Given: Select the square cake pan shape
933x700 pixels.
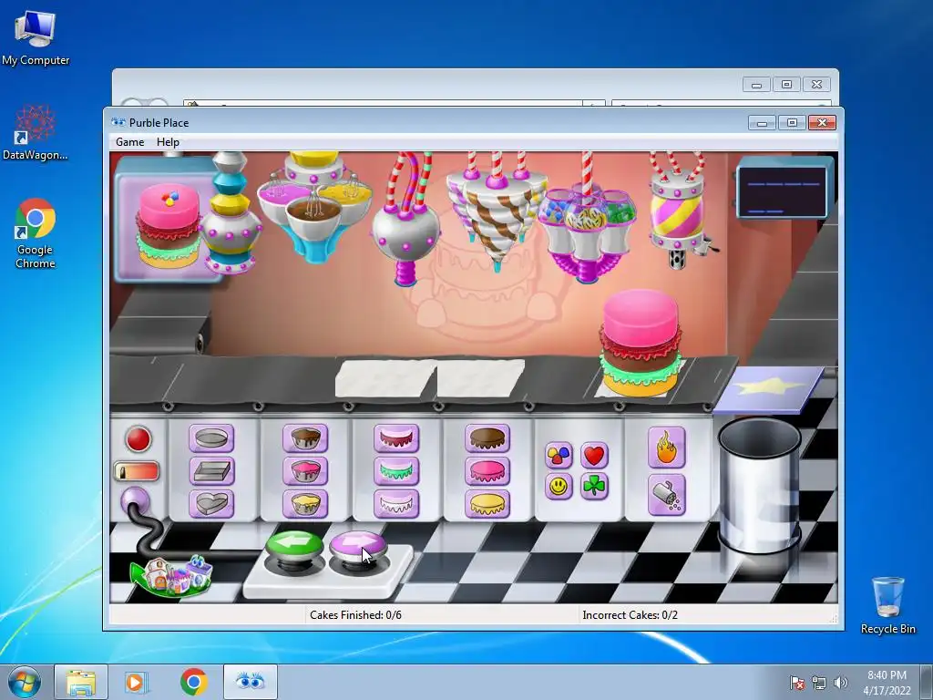Looking at the screenshot, I should click(211, 471).
